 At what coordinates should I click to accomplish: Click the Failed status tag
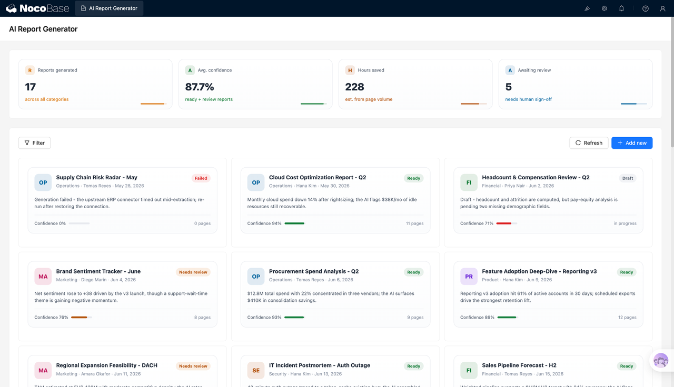tap(201, 178)
